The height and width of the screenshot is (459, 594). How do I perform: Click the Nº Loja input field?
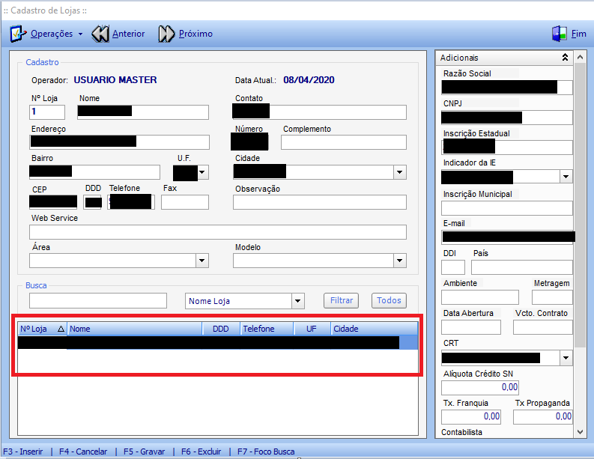47,112
